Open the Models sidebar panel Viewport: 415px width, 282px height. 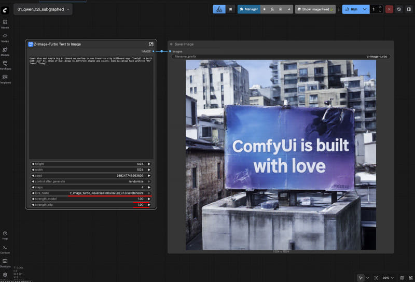(x=5, y=51)
